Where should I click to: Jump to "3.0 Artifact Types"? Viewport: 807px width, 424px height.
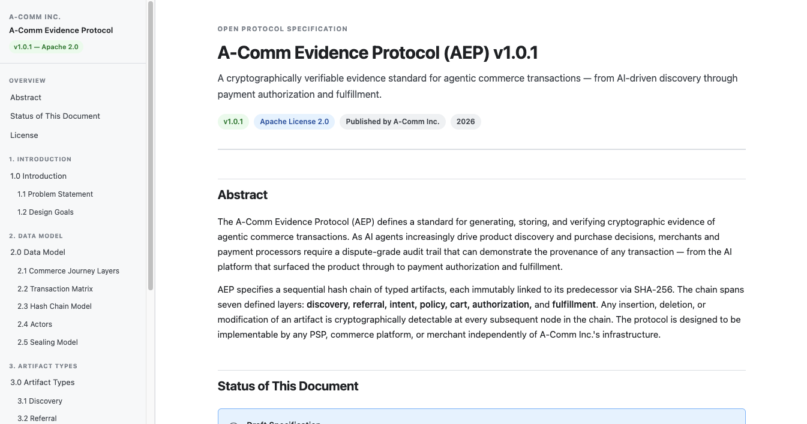(42, 382)
